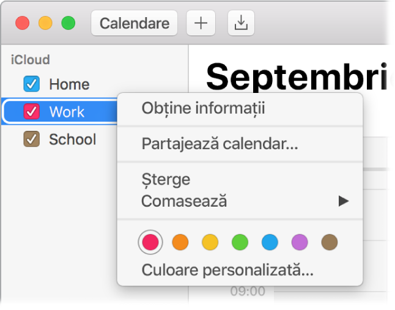Minimize the window with the yellow button
The width and height of the screenshot is (395, 310).
coord(45,23)
